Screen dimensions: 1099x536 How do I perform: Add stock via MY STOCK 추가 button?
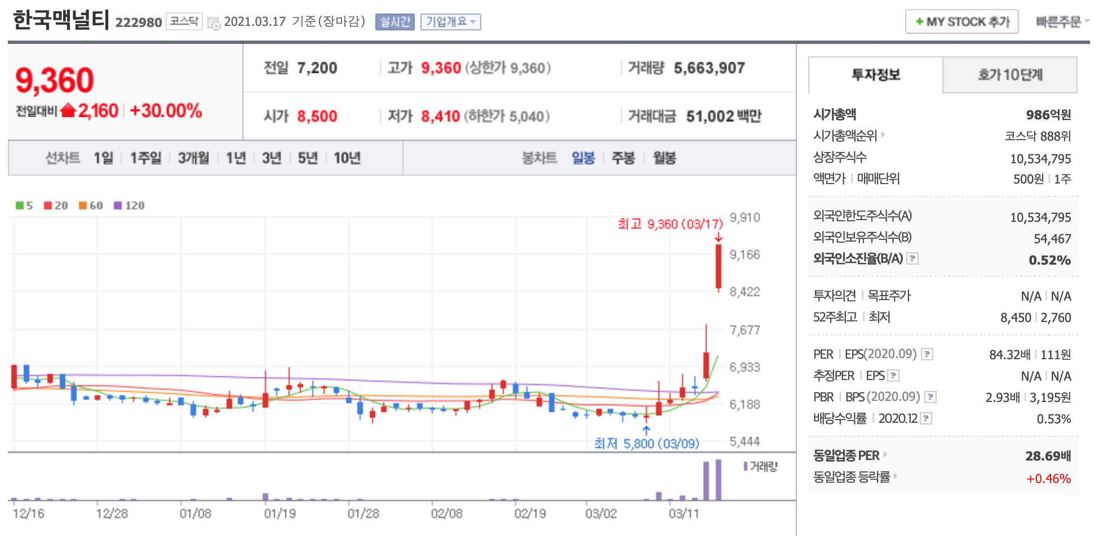coord(961,22)
